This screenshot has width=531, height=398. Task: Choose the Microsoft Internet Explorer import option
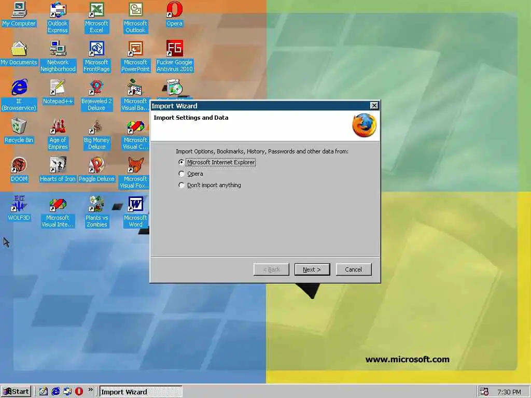click(x=217, y=162)
